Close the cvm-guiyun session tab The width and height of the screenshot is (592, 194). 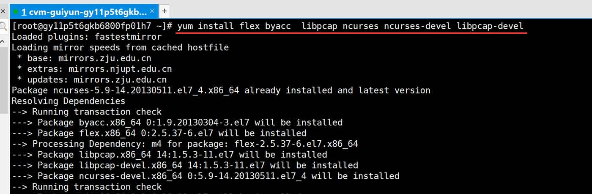[152, 11]
